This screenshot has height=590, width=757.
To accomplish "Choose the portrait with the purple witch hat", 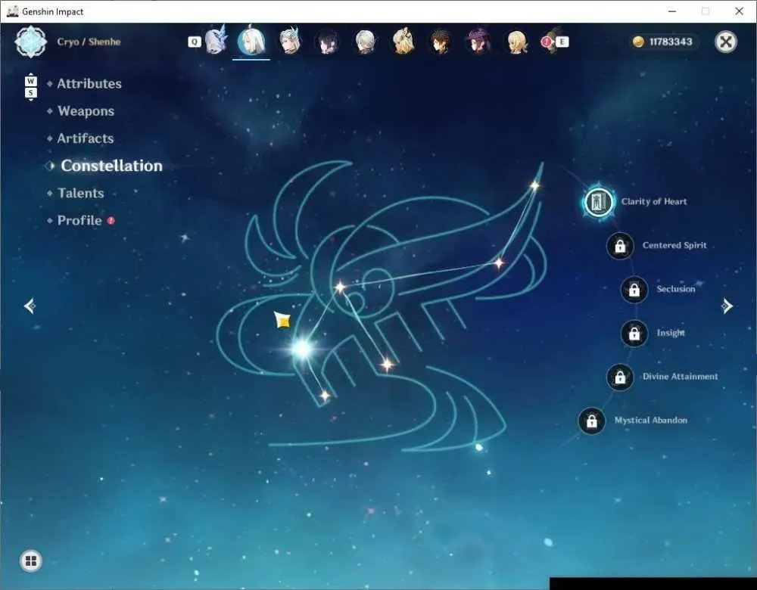I will click(x=478, y=41).
